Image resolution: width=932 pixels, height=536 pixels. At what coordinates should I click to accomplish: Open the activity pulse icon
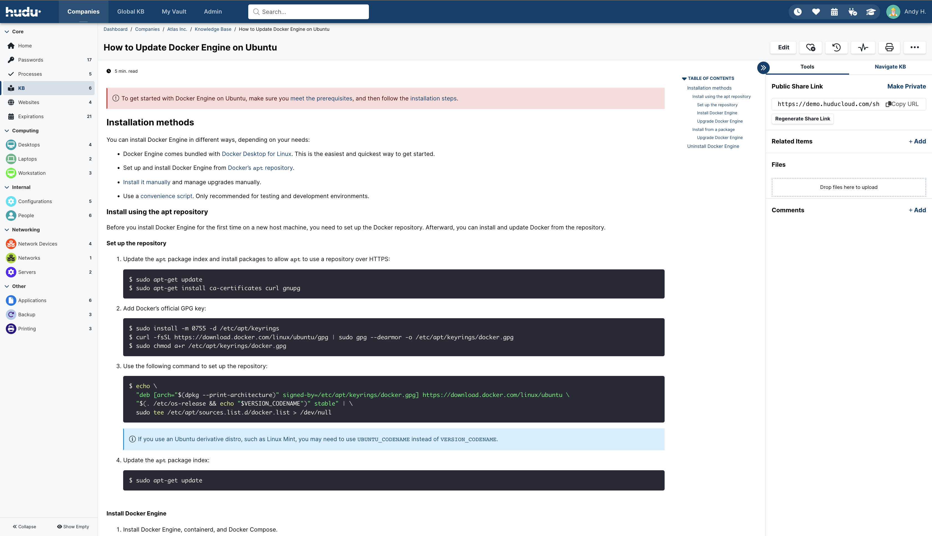tap(863, 47)
